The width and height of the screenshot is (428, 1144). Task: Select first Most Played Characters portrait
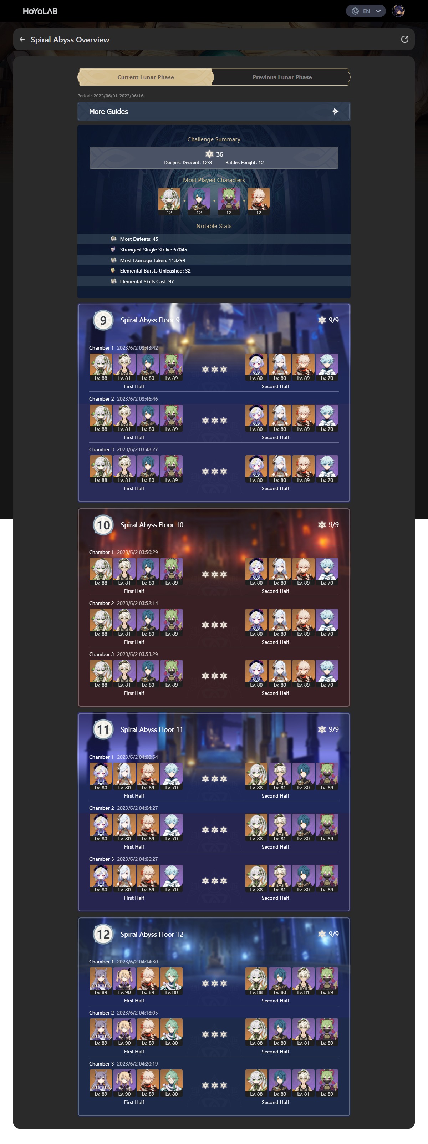[169, 202]
